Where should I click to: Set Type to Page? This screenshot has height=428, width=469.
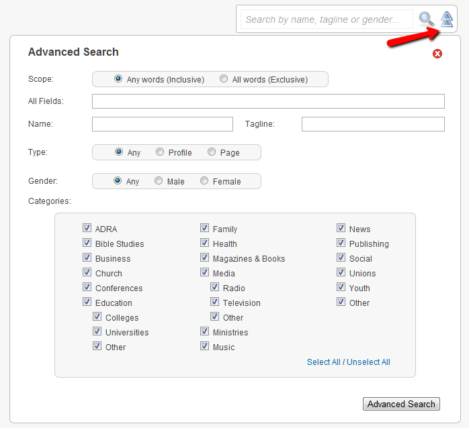(212, 152)
